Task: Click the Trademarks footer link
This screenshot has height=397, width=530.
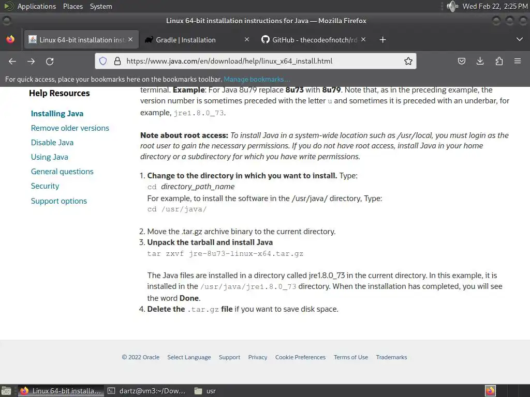Action: (x=391, y=357)
